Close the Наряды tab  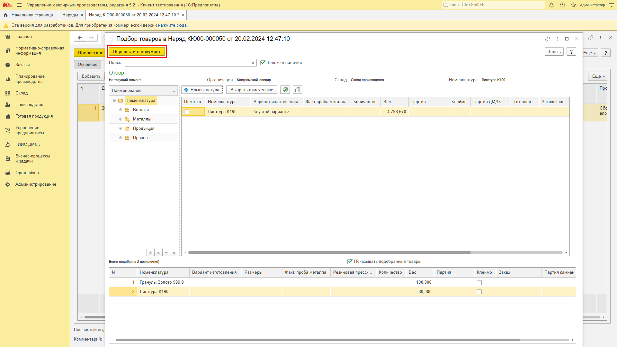click(82, 15)
